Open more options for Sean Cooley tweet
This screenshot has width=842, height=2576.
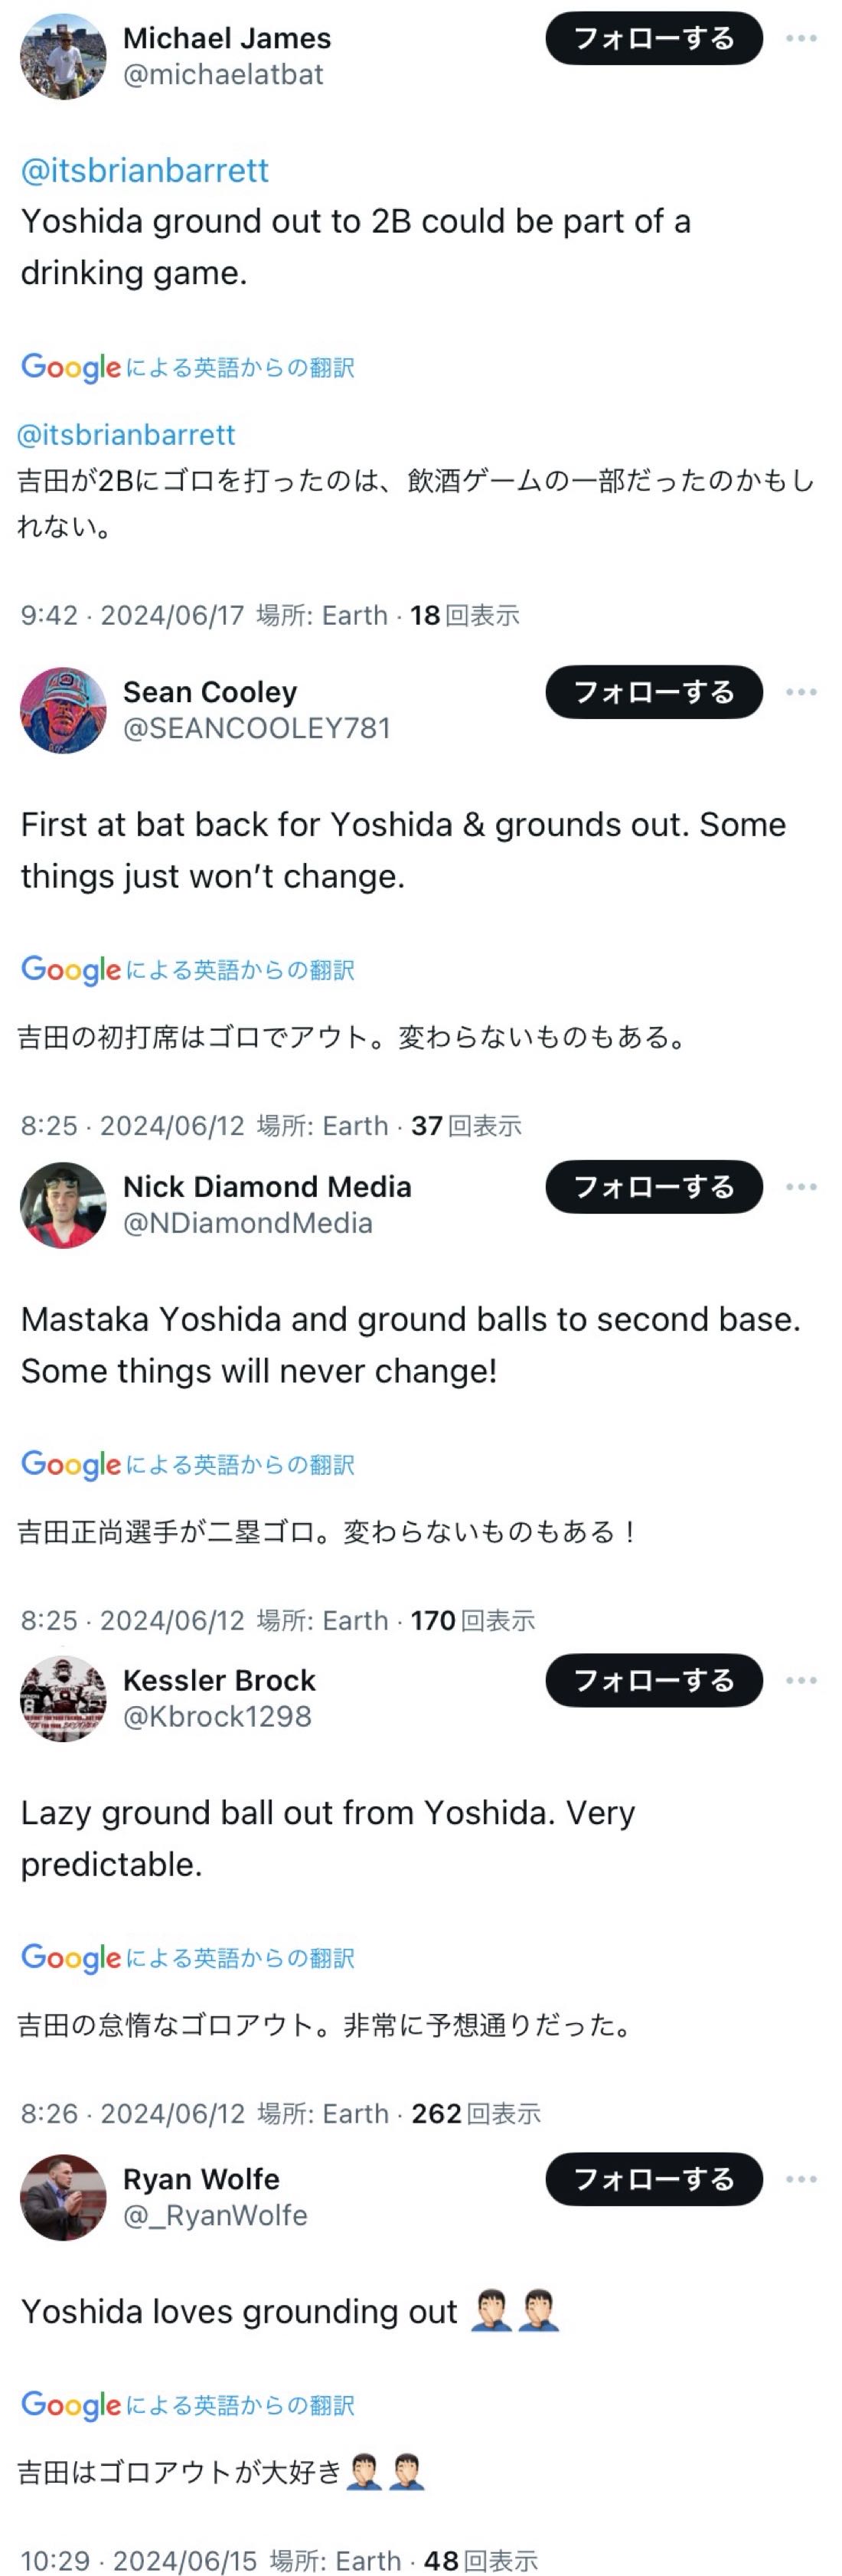tap(801, 692)
